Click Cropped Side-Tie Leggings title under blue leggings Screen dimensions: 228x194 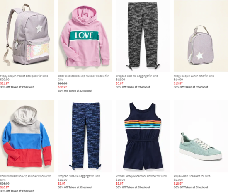click(79, 176)
